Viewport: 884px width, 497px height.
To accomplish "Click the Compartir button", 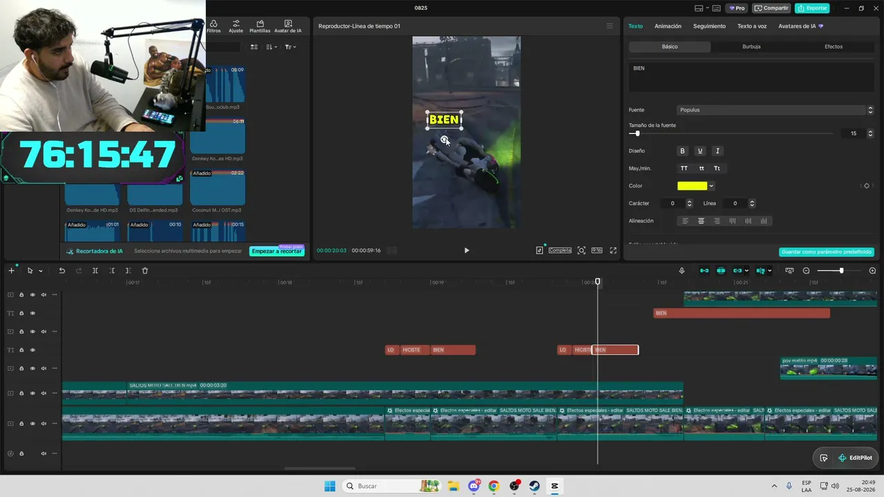I will point(771,8).
